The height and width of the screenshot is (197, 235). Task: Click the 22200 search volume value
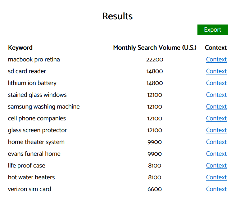point(155,60)
